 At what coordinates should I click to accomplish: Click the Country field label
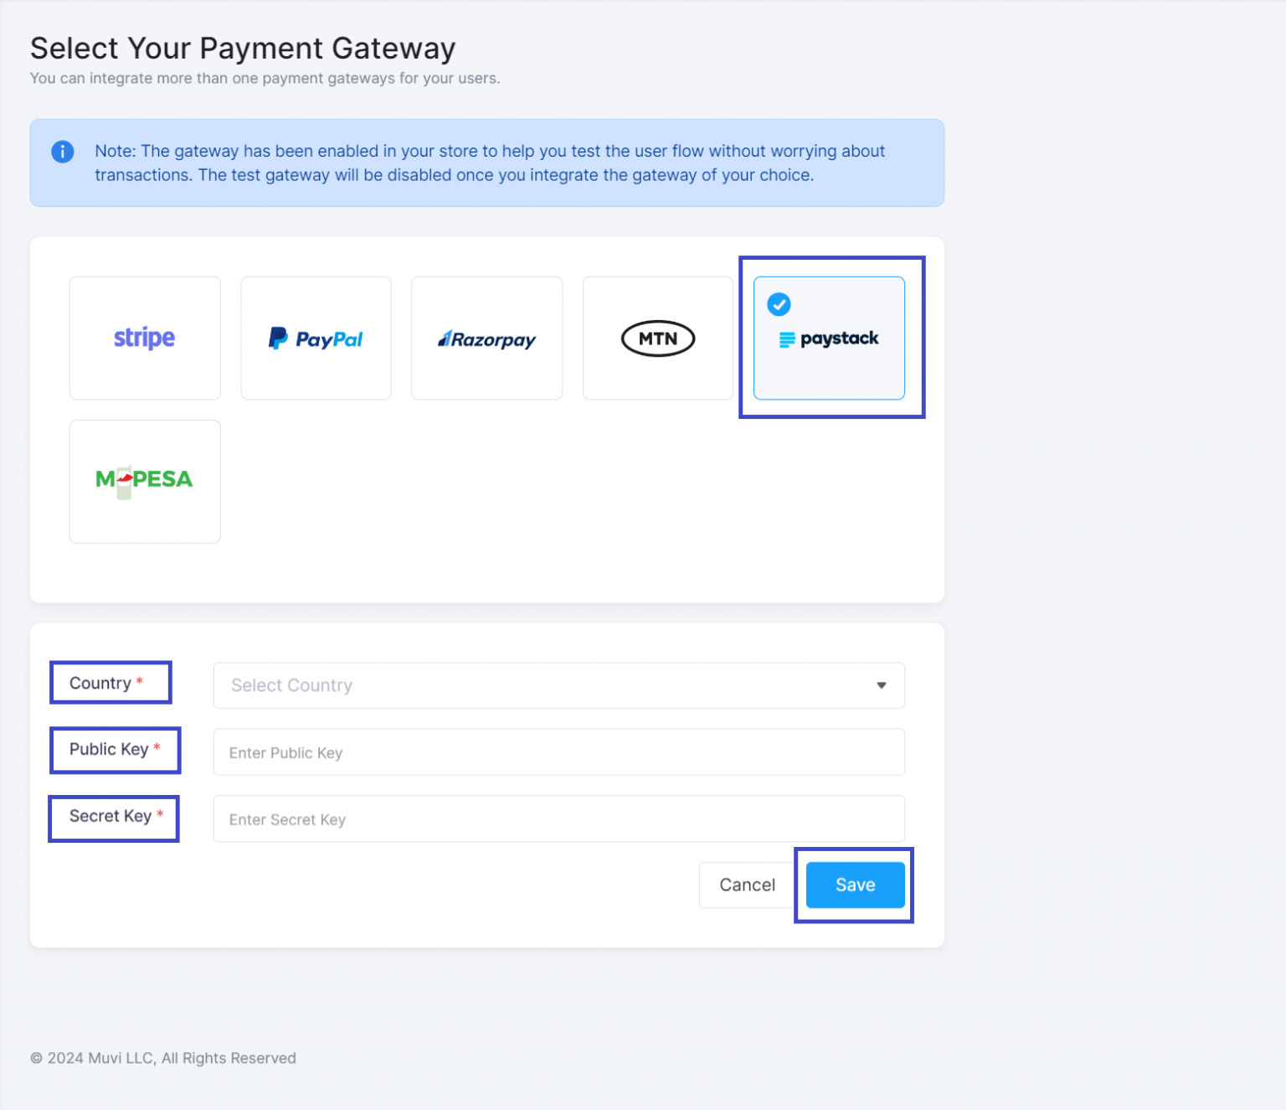pos(100,683)
